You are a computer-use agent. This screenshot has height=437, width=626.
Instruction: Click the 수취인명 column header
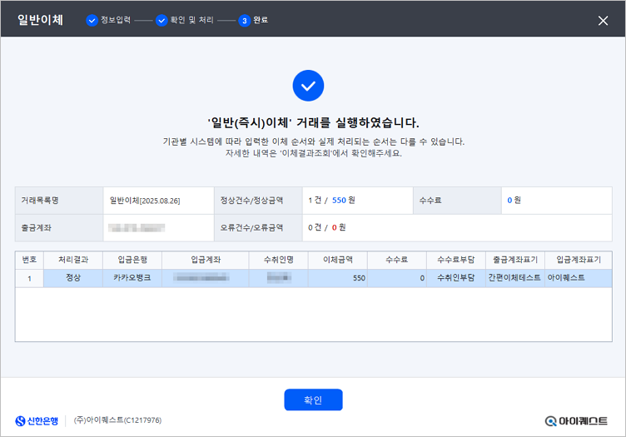click(279, 260)
